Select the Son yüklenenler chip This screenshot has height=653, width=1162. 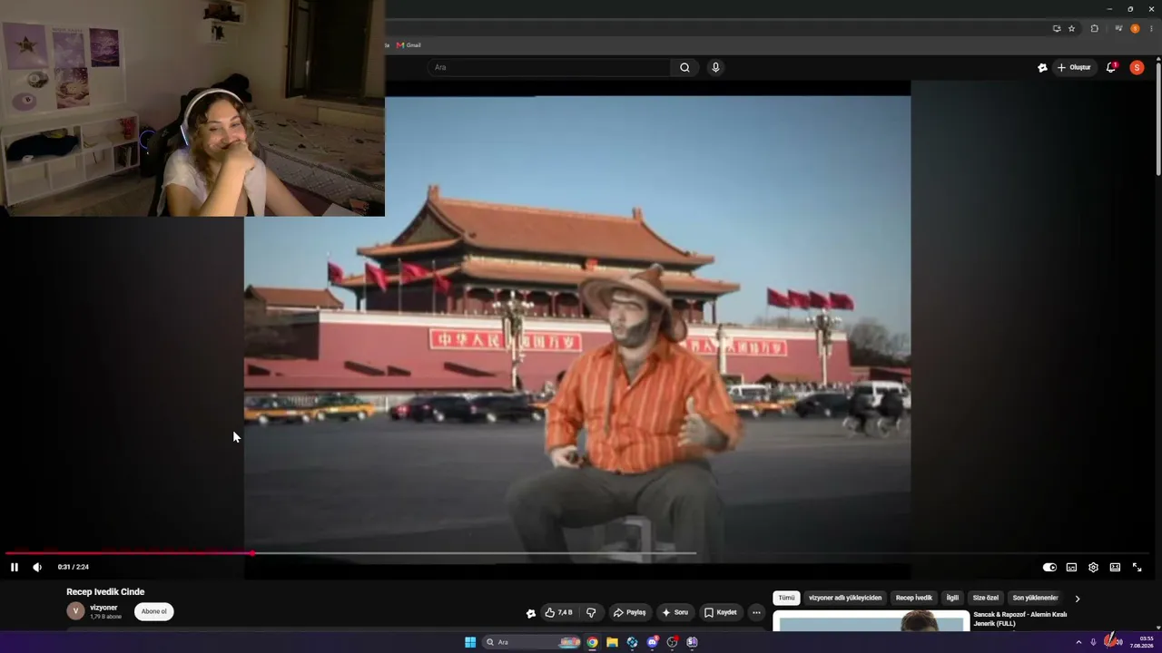point(1035,598)
